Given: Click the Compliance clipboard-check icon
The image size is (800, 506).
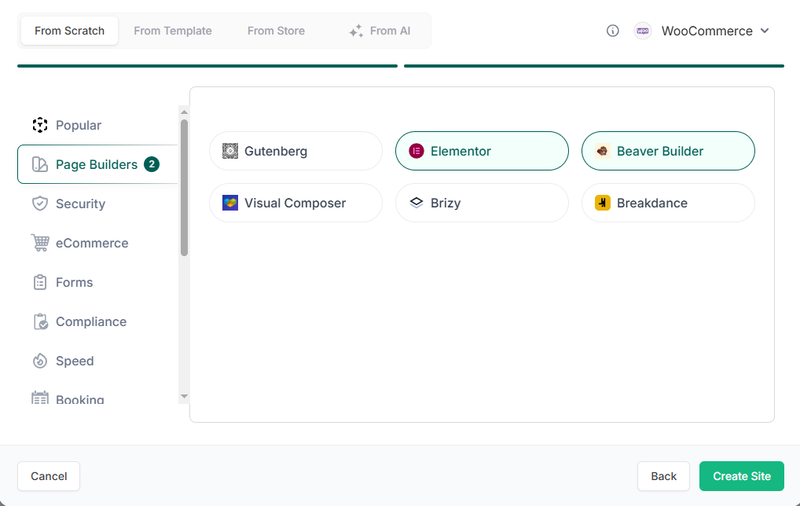Looking at the screenshot, I should pyautogui.click(x=40, y=321).
